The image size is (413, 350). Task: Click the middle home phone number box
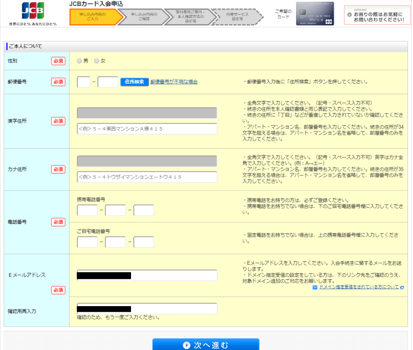click(115, 242)
